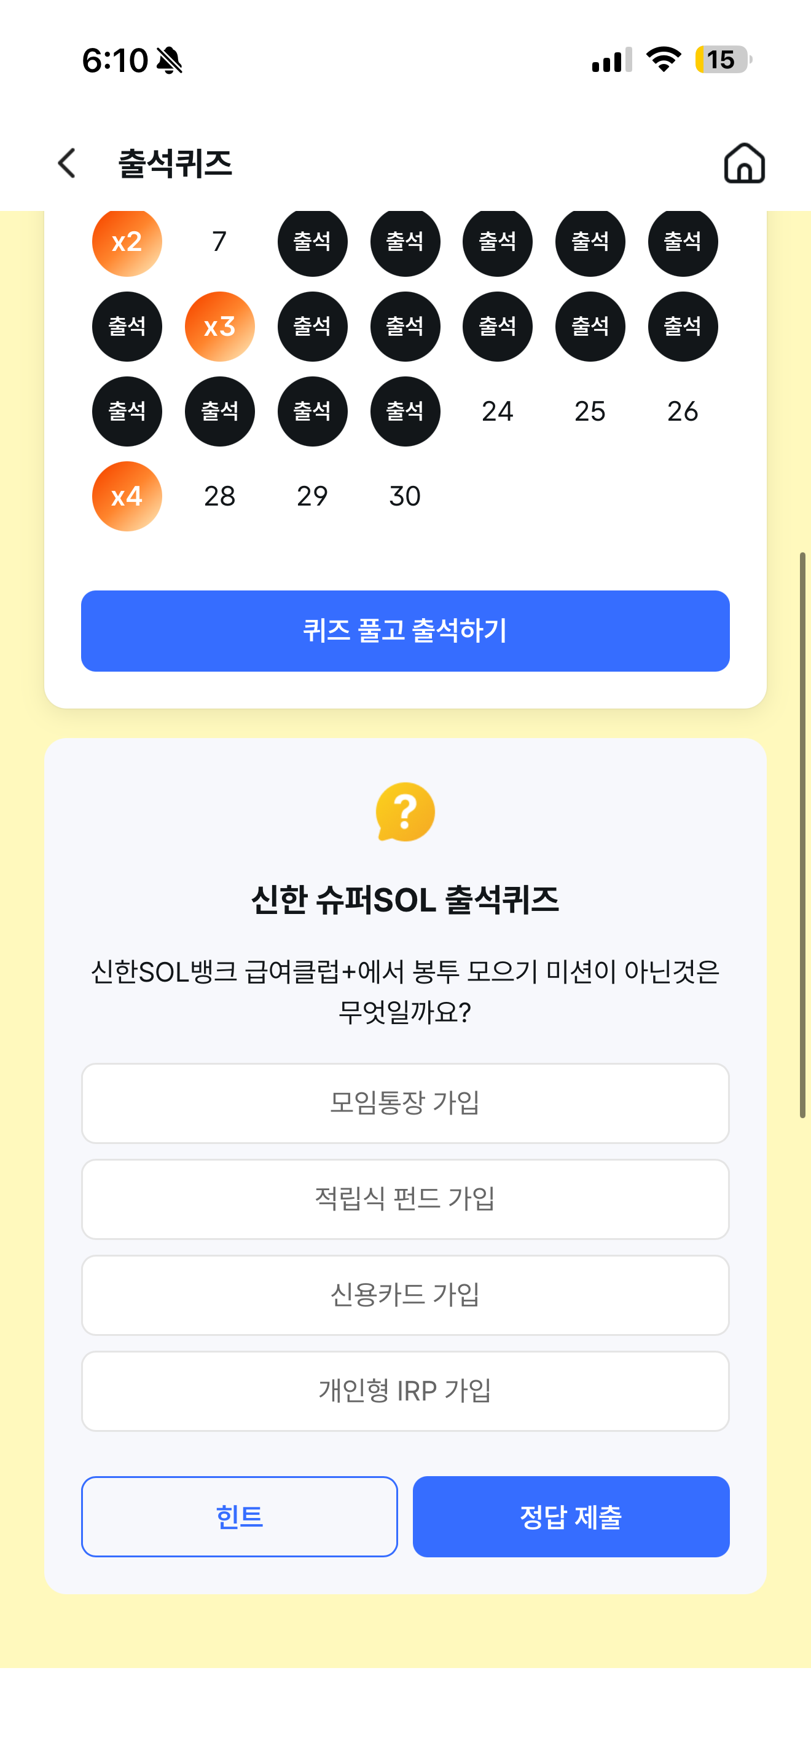Tap the yellow question mark bubble icon

point(405,812)
